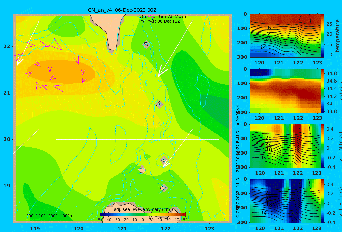Click depth tick 300 on the temperature panel
342x232 pixels.
pos(242,57)
